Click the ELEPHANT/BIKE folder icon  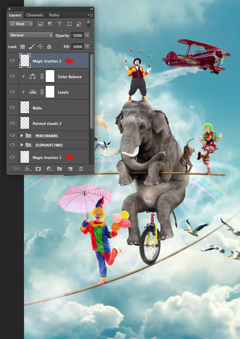pyautogui.click(x=28, y=144)
